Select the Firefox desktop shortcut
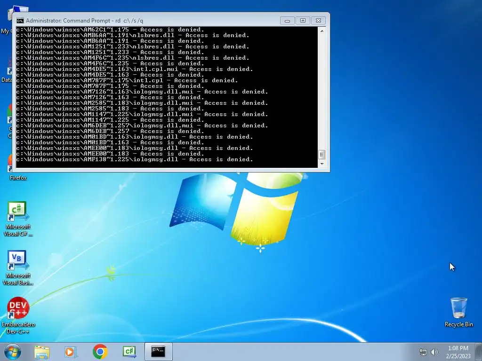This screenshot has width=482, height=361. 18,177
